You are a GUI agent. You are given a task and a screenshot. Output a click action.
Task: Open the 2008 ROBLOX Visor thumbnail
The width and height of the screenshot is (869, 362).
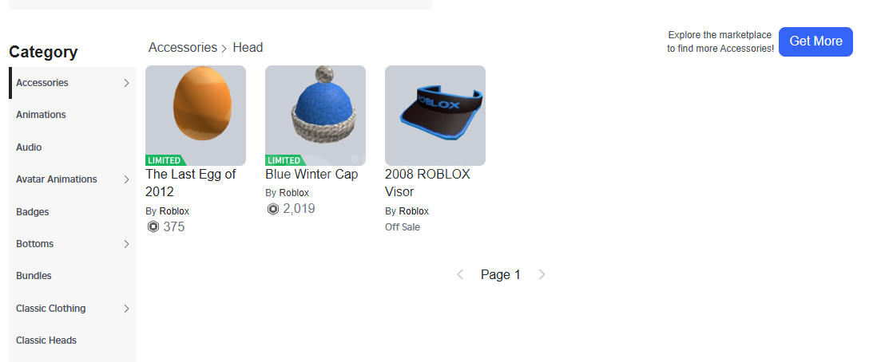[435, 115]
